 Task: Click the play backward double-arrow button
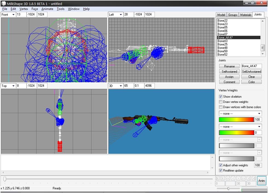(x=228, y=178)
